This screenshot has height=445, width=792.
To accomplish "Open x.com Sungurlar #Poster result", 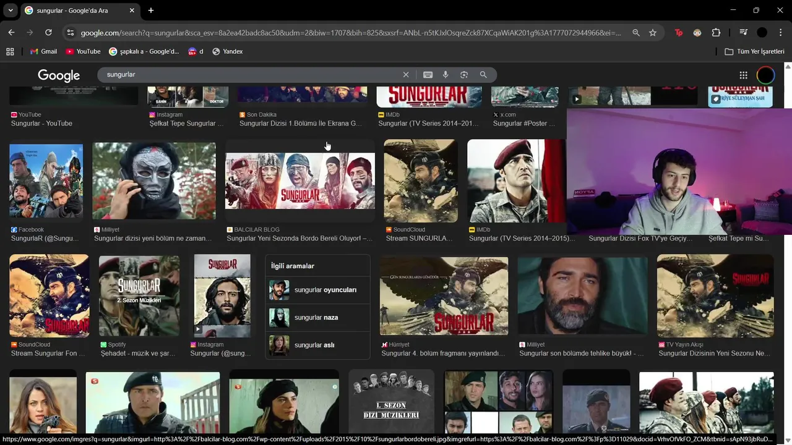I will tap(524, 124).
